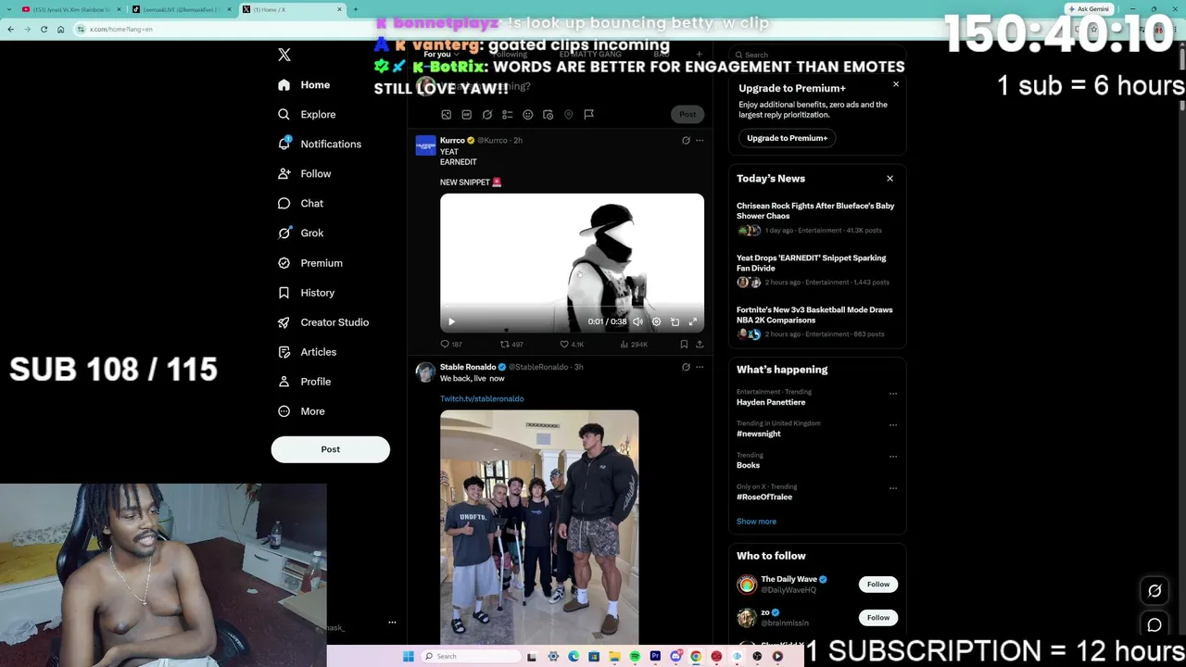Viewport: 1186px width, 667px height.
Task: Repost the Kurrco post
Action: [x=511, y=345]
